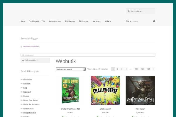Go to next page with arrow button
This screenshot has height=117, width=176.
click(x=153, y=69)
